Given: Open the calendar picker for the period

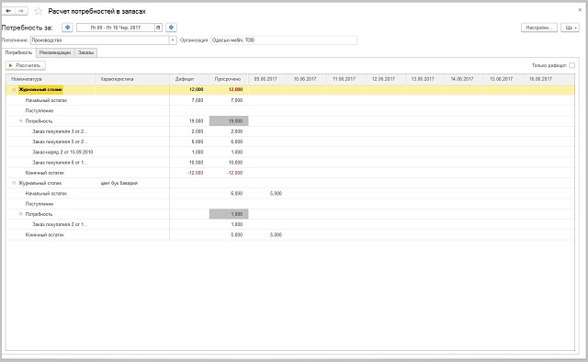Looking at the screenshot, I should point(158,28).
